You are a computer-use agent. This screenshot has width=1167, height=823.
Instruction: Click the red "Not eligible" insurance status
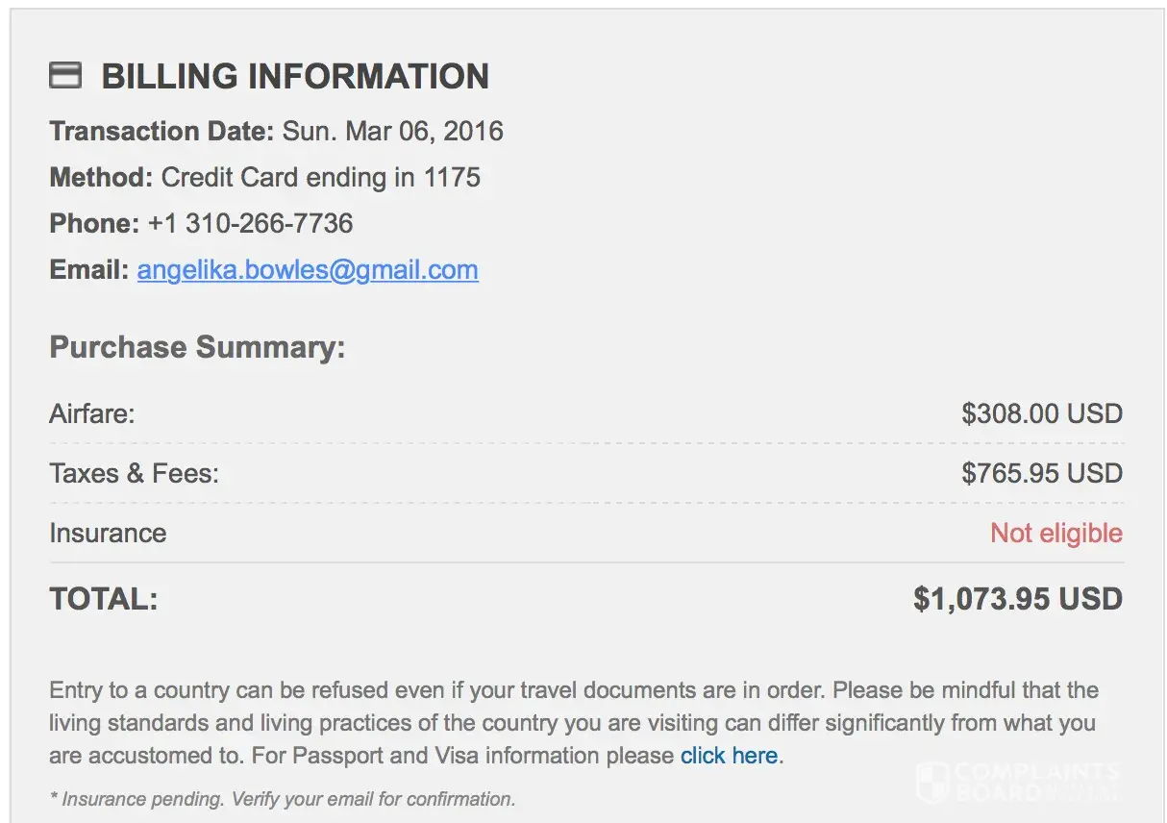tap(1055, 533)
